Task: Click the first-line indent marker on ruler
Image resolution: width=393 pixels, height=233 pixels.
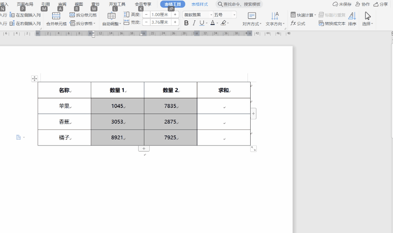Action: coord(93,32)
